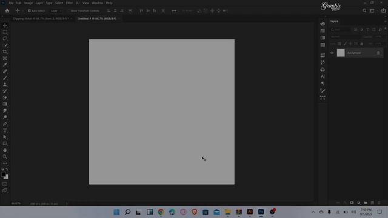The height and width of the screenshot is (218, 388).
Task: Select the Dodge tool
Action: pos(5,117)
